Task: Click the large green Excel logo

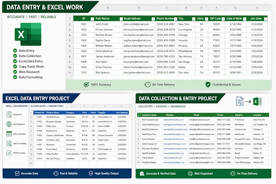Action: [x=28, y=35]
